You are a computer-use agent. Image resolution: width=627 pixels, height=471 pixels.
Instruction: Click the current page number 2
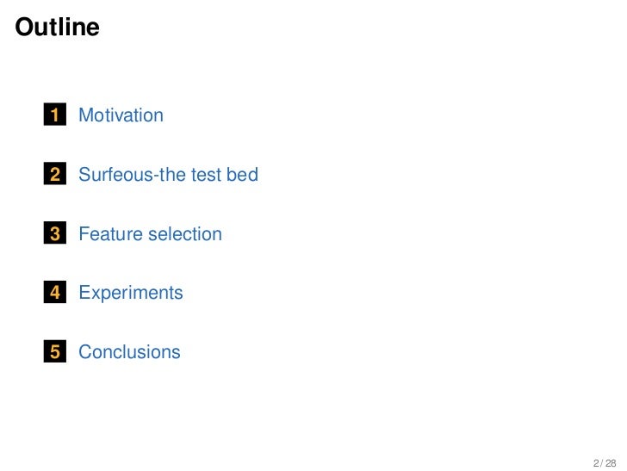coord(595,462)
